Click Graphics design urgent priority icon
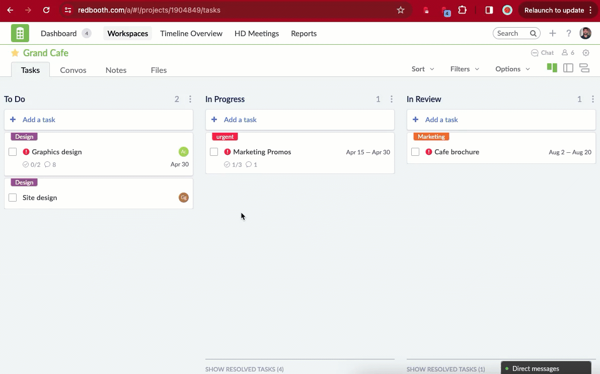The width and height of the screenshot is (600, 374). [x=26, y=152]
